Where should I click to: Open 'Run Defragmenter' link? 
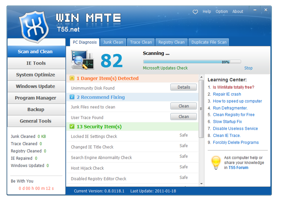[x=230, y=108]
